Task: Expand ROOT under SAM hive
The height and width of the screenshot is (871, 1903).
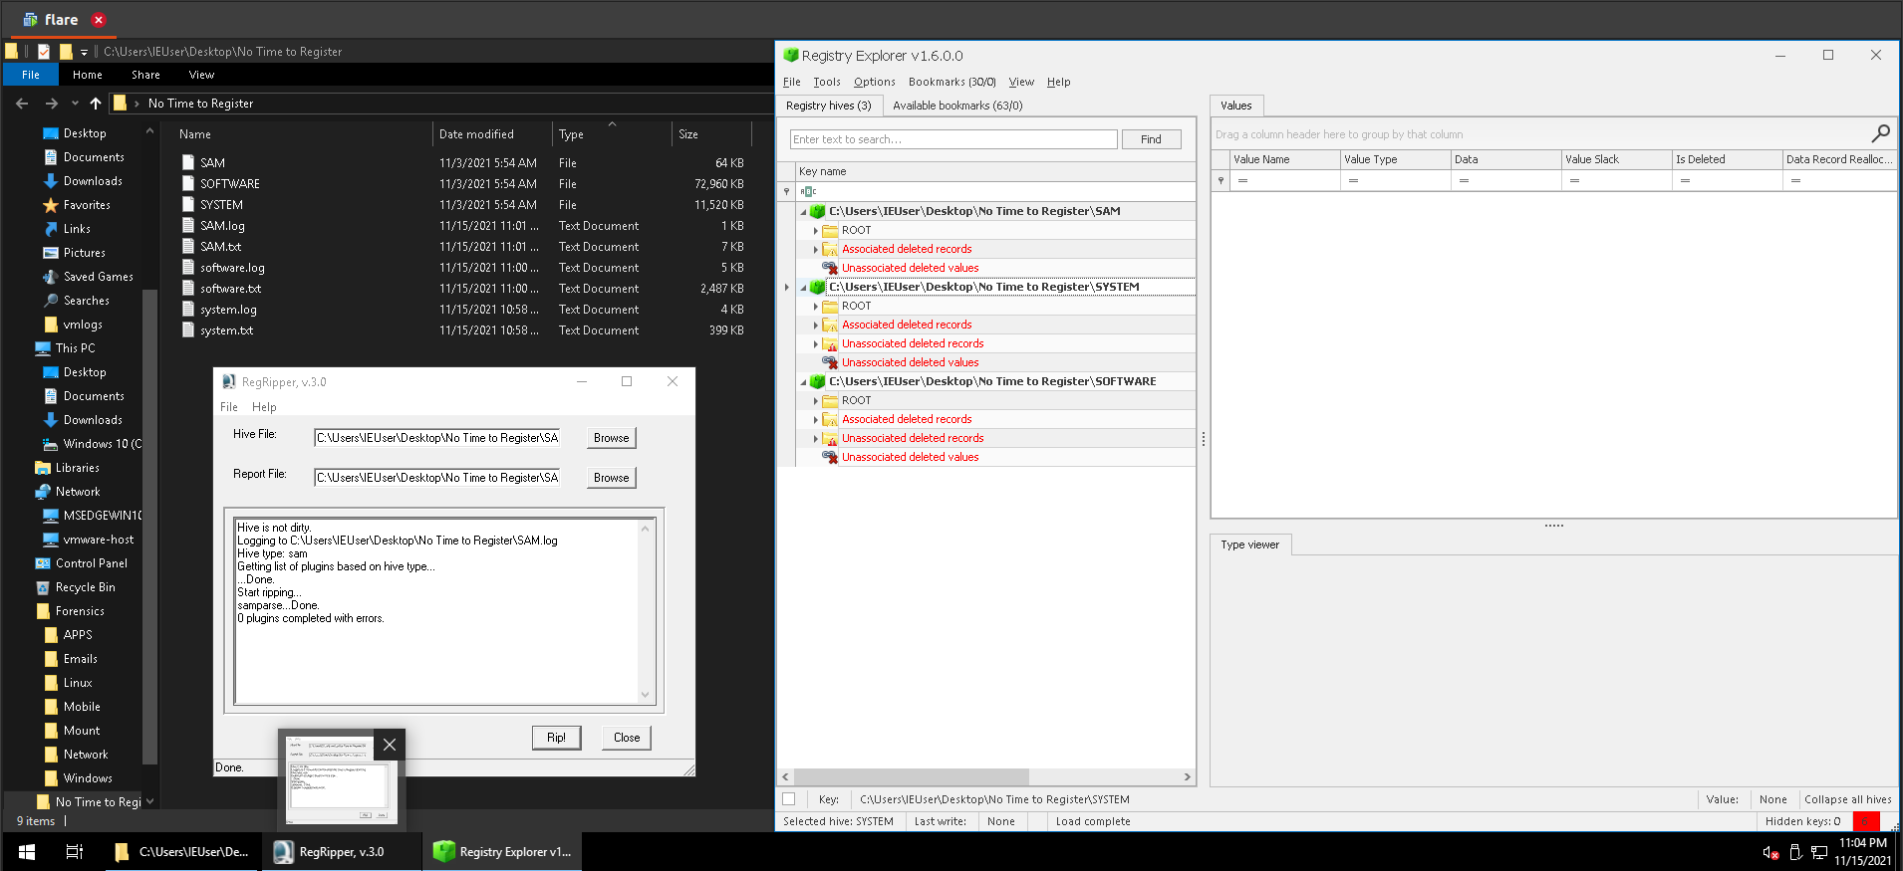Action: tap(815, 230)
